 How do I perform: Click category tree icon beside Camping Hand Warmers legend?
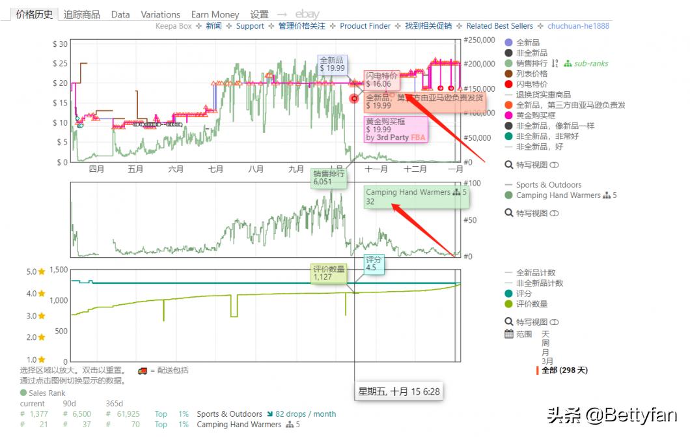click(x=607, y=195)
